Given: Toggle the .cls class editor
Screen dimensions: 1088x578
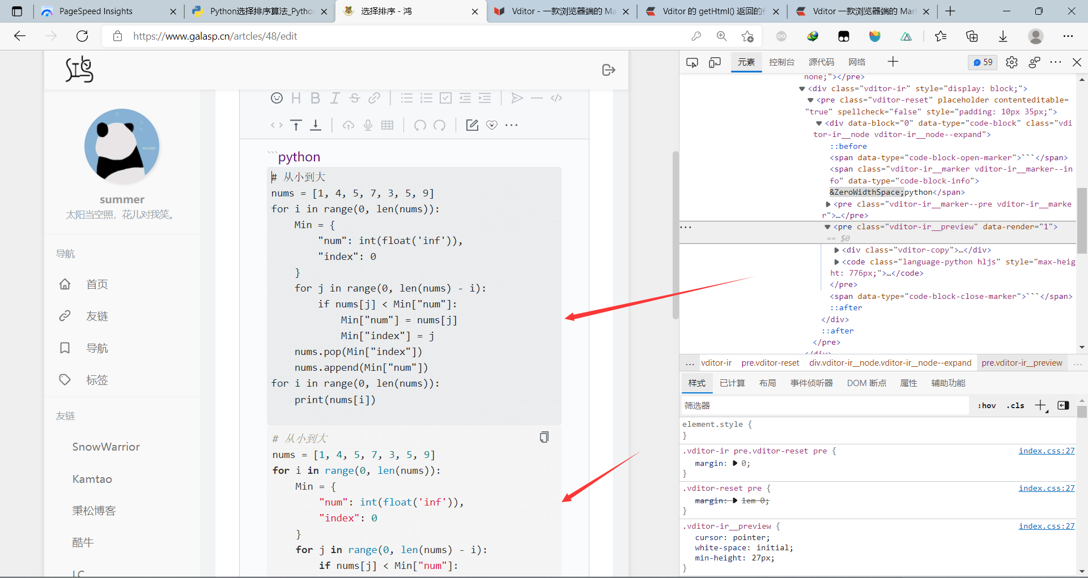Looking at the screenshot, I should (x=1015, y=405).
